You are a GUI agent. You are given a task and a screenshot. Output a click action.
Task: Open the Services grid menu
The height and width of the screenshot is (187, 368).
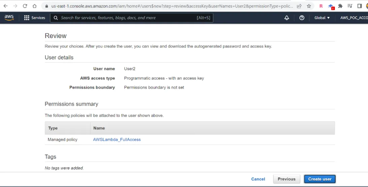click(34, 18)
